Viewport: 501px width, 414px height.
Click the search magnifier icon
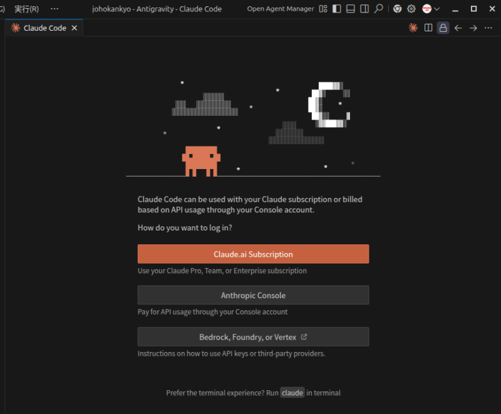pos(378,9)
